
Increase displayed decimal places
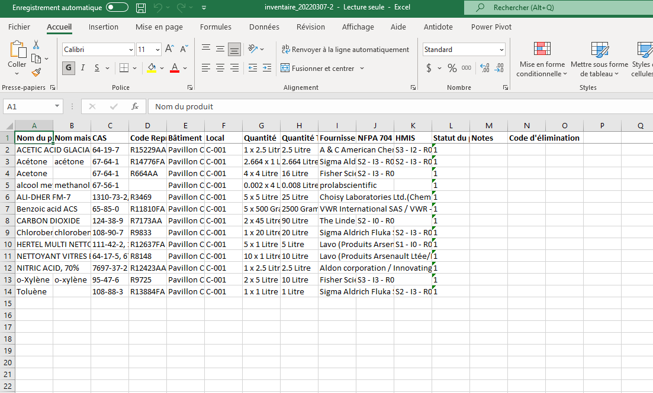[x=485, y=68]
